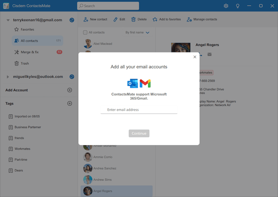Open the By first name sort dropdown

click(137, 33)
